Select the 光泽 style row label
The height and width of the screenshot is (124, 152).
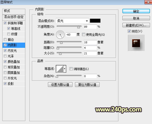pyautogui.click(x=11, y=56)
